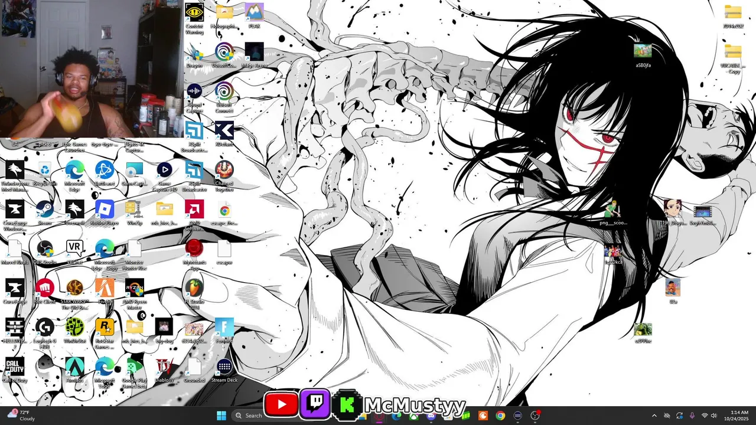
Task: Launch PEAK from the desktop
Action: [254, 16]
